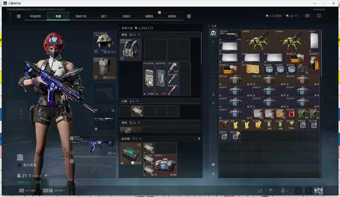Open the bar chart stats icon in the bottom bar
340x197 pixels.
[260, 191]
